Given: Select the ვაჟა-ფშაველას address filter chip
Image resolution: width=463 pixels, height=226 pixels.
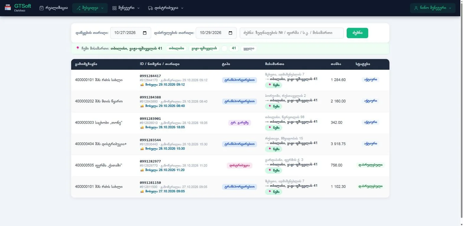Looking at the screenshot, I should (x=204, y=48).
